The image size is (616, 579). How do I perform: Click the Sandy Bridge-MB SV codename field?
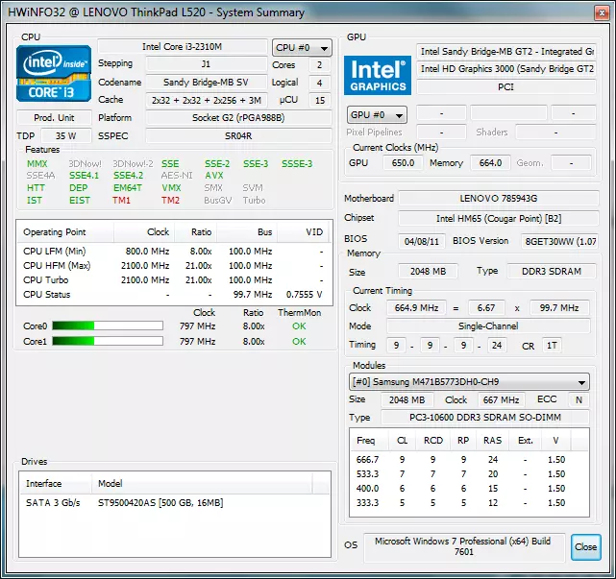[207, 82]
